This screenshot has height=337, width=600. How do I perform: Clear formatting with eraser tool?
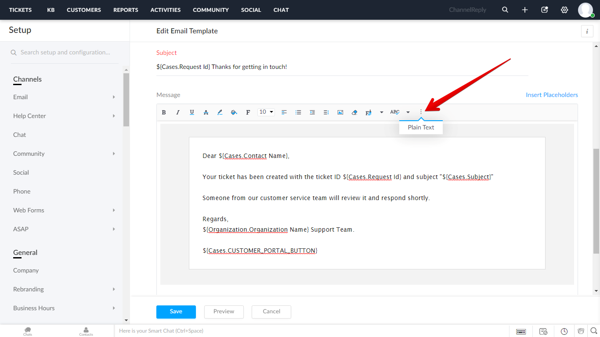coord(354,112)
